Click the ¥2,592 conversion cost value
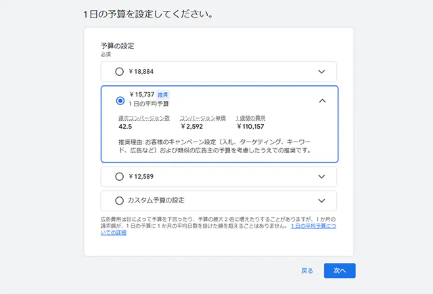 click(191, 127)
